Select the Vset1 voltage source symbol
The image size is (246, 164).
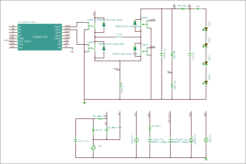click(x=136, y=140)
